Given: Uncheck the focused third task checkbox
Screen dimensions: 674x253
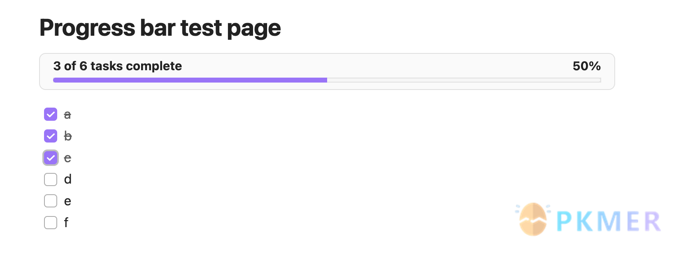Looking at the screenshot, I should pyautogui.click(x=51, y=158).
